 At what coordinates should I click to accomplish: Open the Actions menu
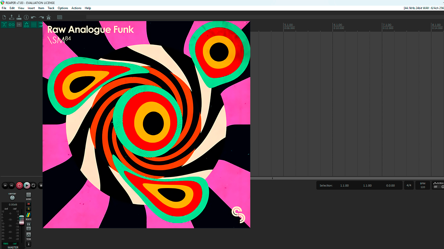click(x=76, y=8)
